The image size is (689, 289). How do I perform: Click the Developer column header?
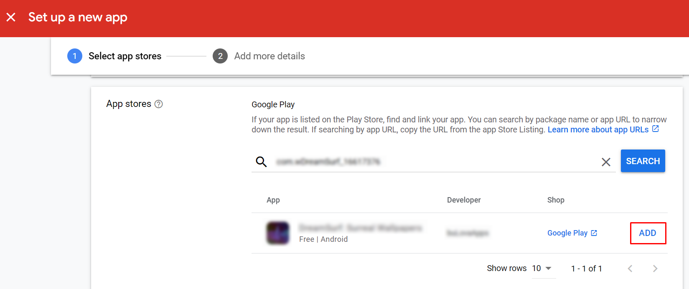464,200
